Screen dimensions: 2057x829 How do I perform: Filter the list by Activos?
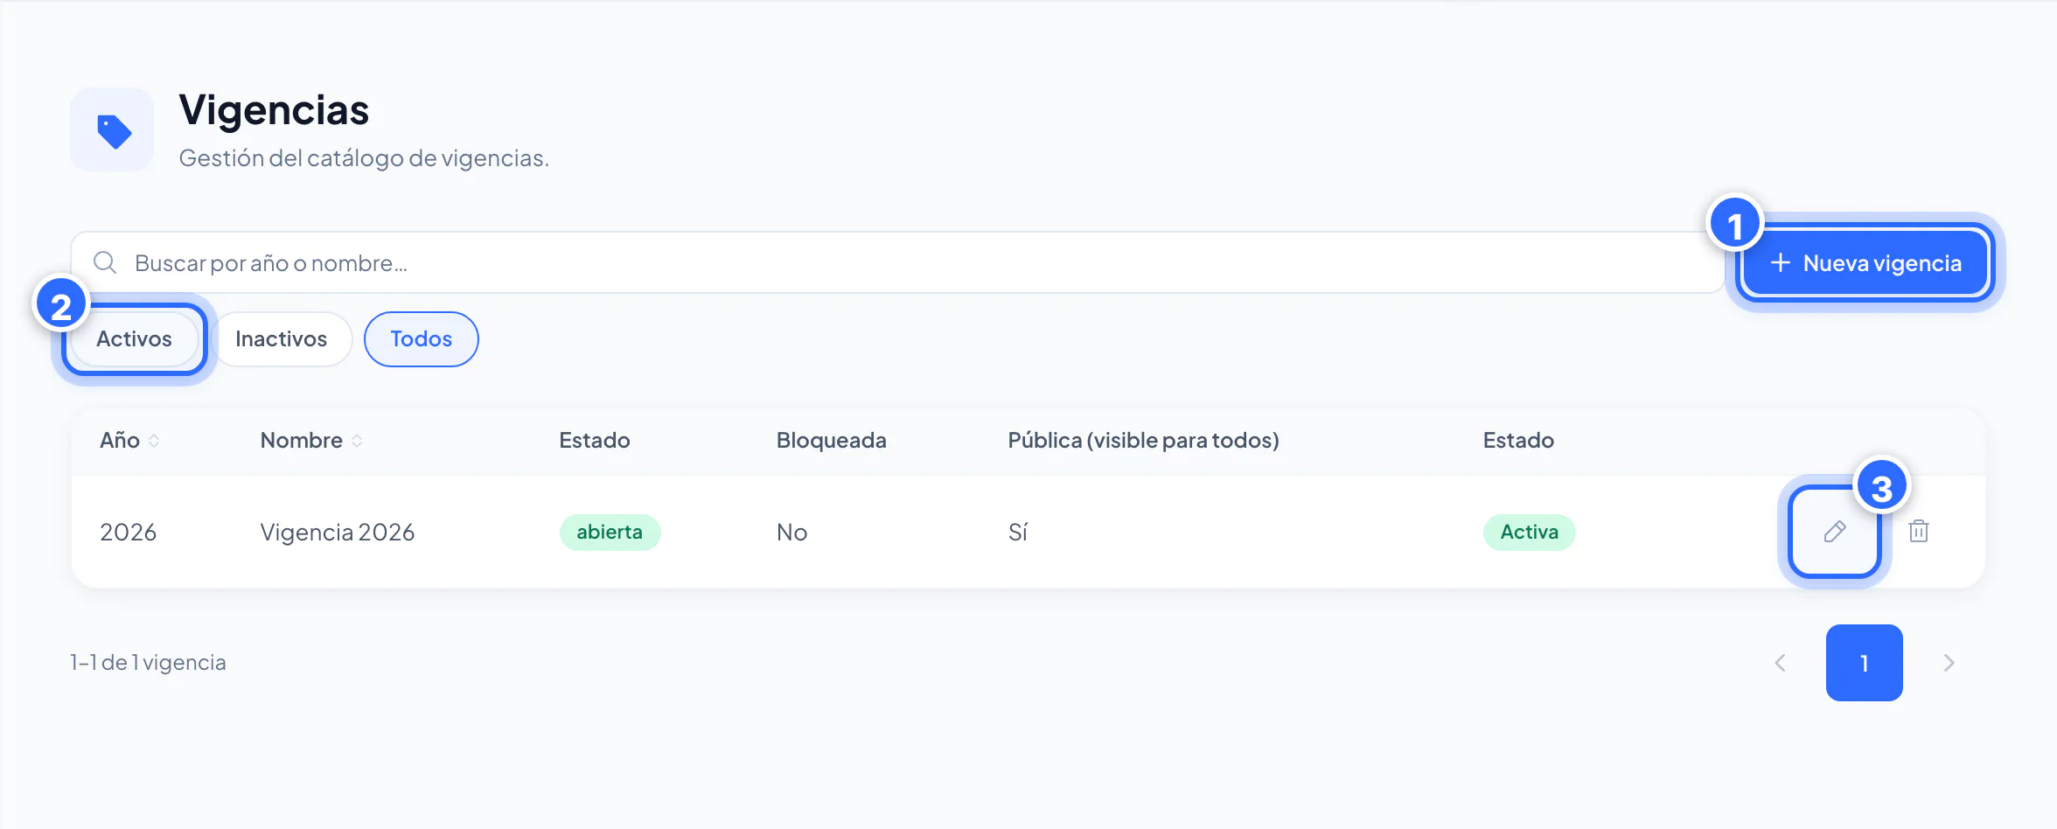pyautogui.click(x=134, y=339)
